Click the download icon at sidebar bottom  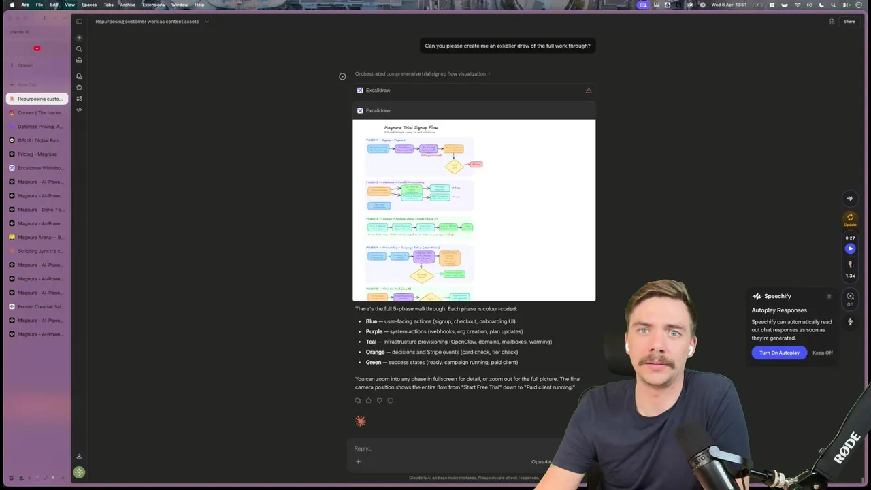click(x=79, y=457)
